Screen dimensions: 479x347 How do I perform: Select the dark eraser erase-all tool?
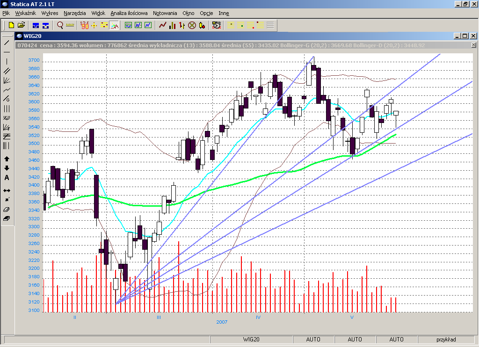tap(7, 219)
